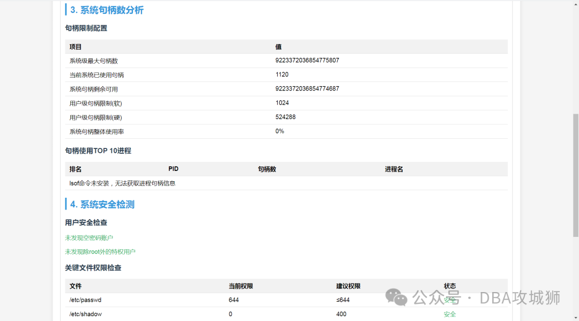Click the '值' column header
Image resolution: width=579 pixels, height=321 pixels.
click(278, 47)
